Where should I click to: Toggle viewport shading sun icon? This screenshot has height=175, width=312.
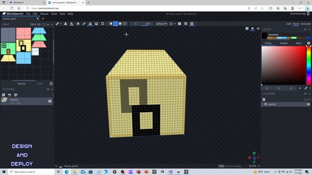pyautogui.click(x=253, y=29)
